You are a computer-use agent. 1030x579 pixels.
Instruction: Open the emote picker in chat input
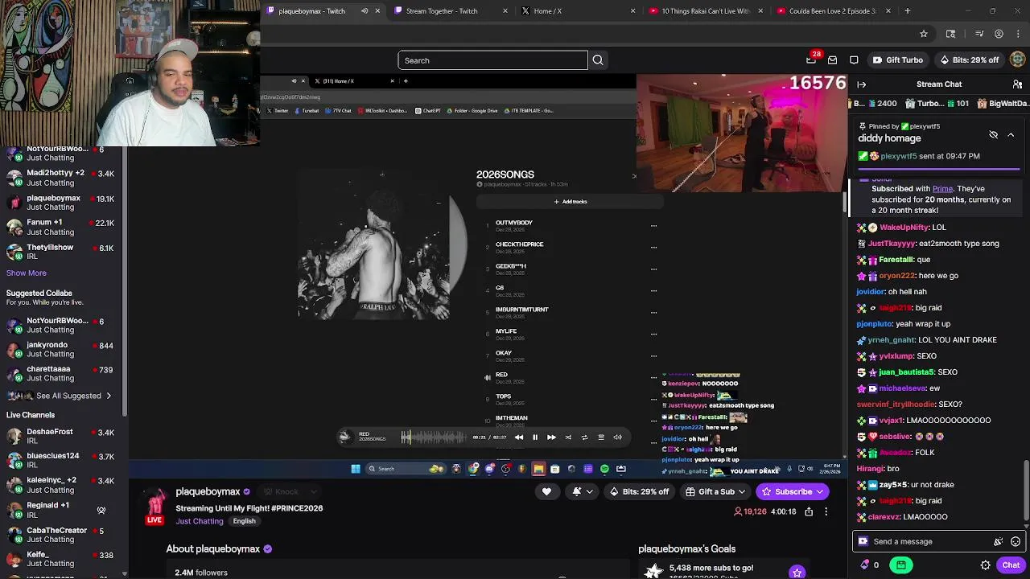click(1016, 542)
